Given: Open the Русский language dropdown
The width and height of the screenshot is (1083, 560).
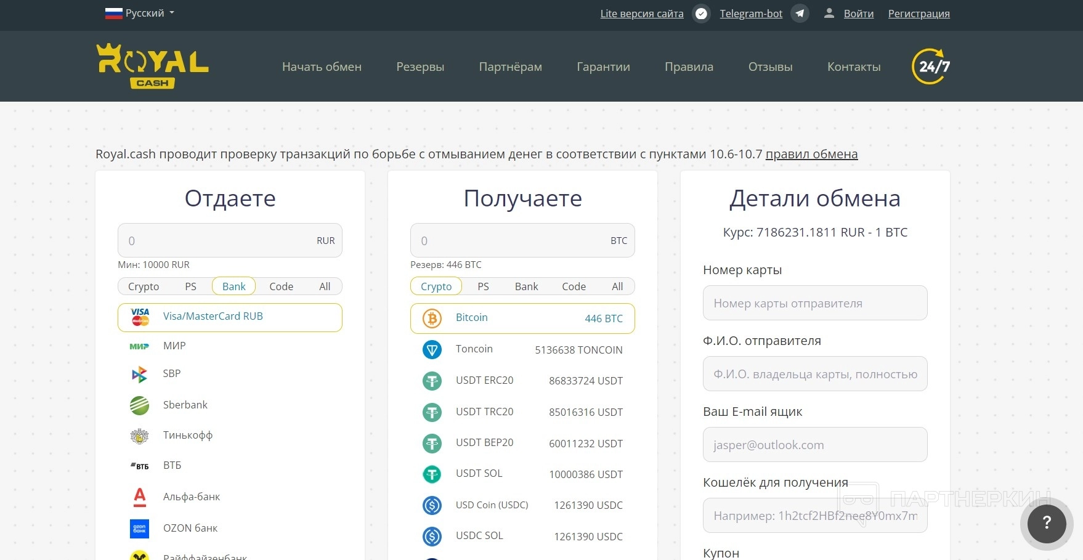Looking at the screenshot, I should [140, 13].
